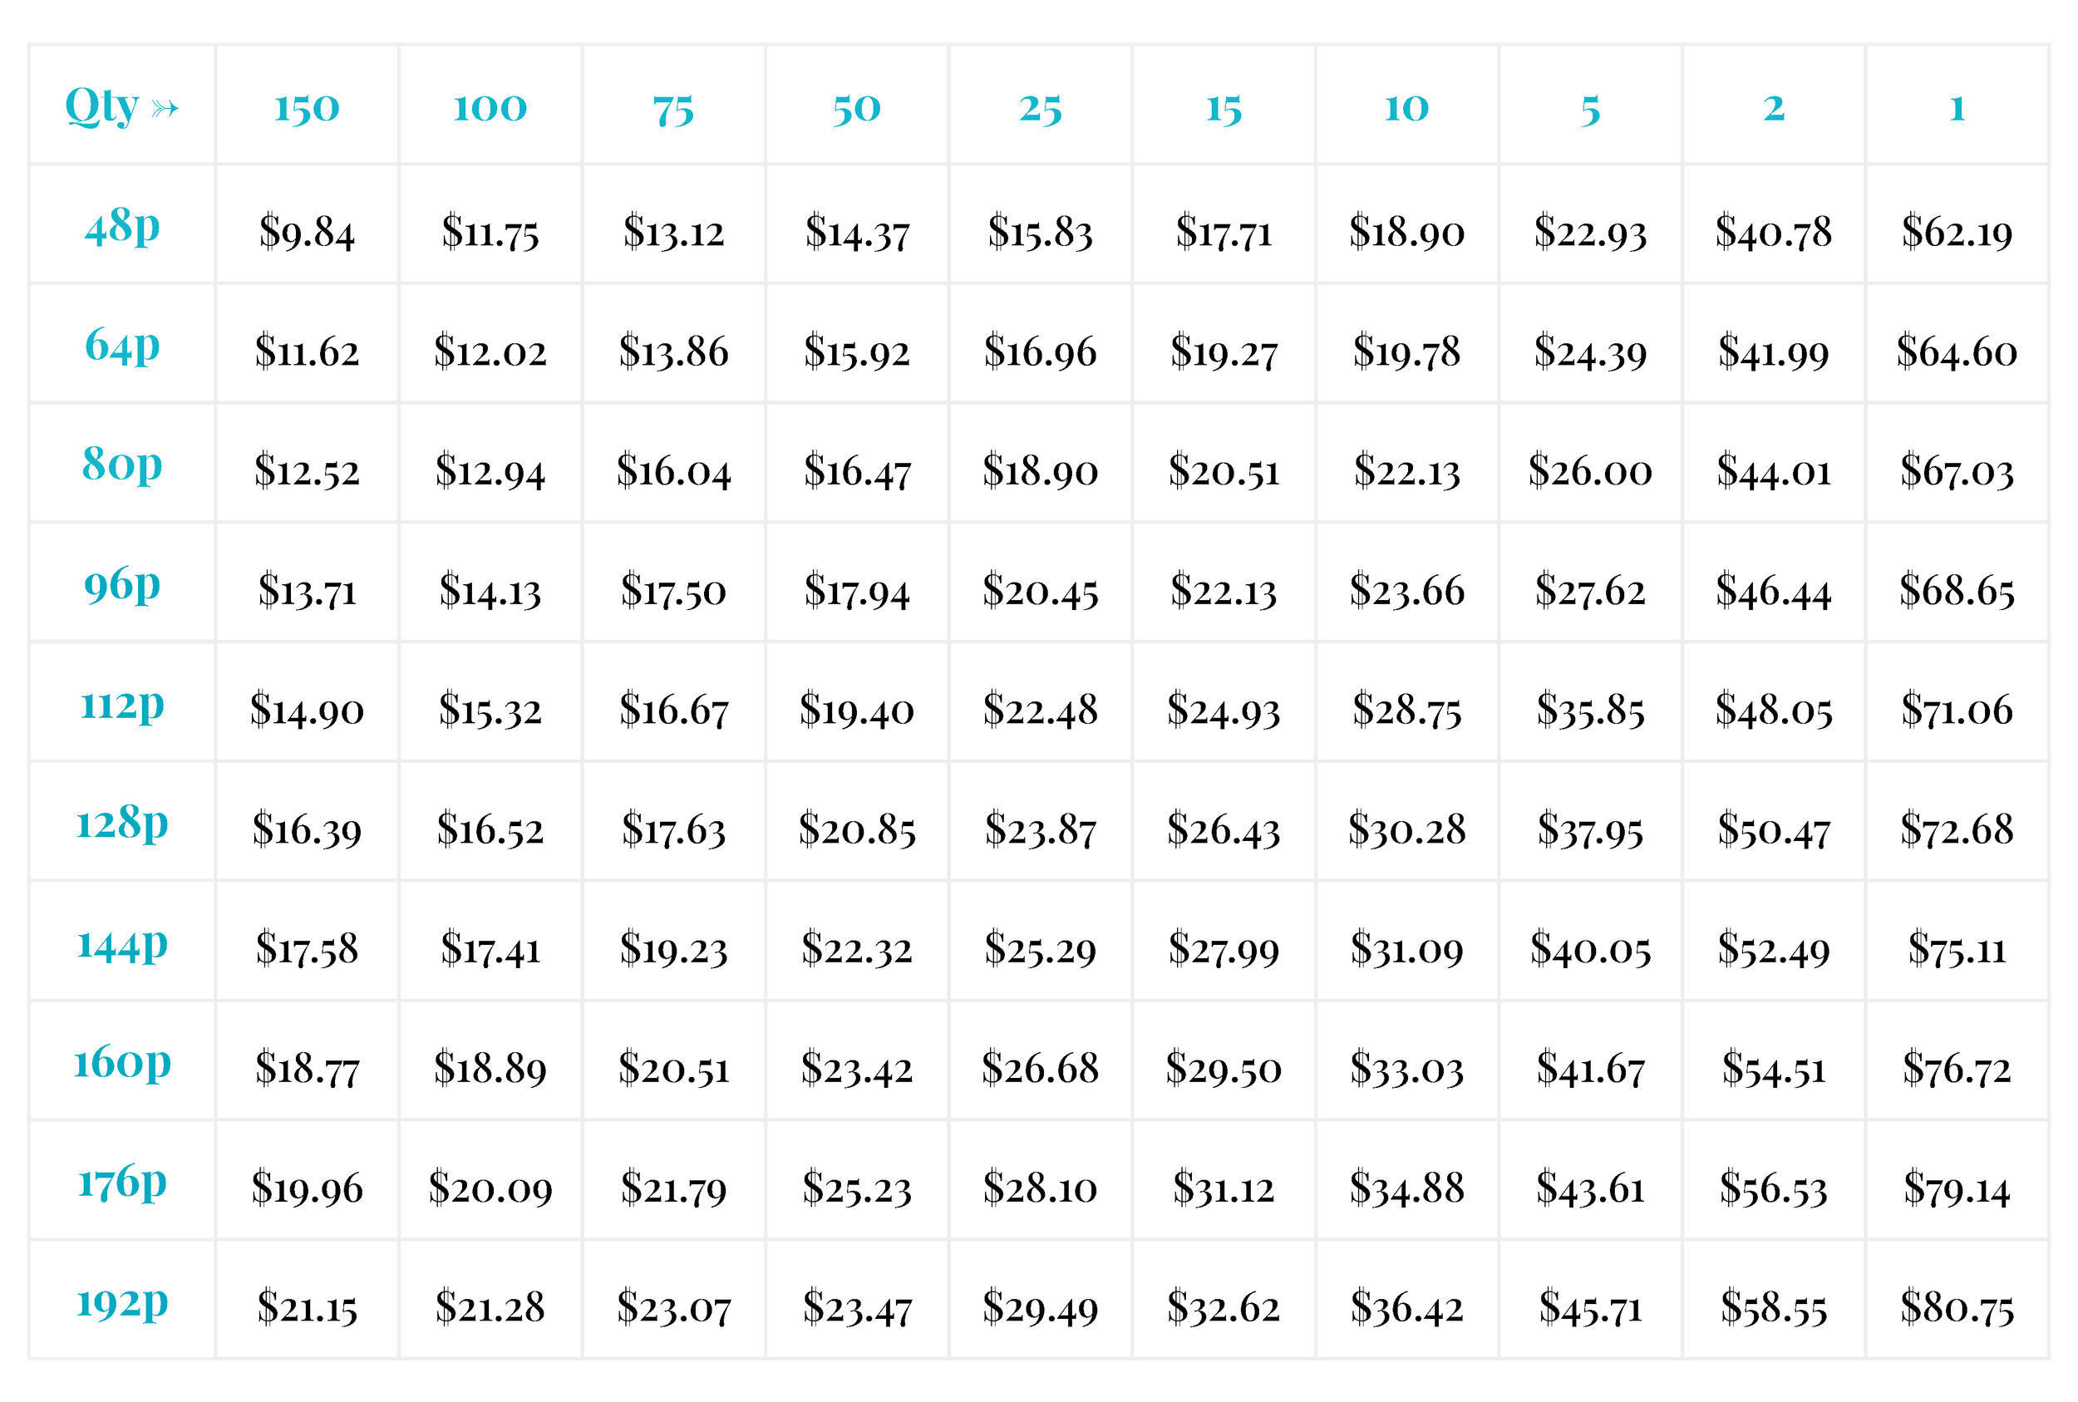Select the 112p page count label
The height and width of the screenshot is (1402, 2078).
(x=122, y=705)
